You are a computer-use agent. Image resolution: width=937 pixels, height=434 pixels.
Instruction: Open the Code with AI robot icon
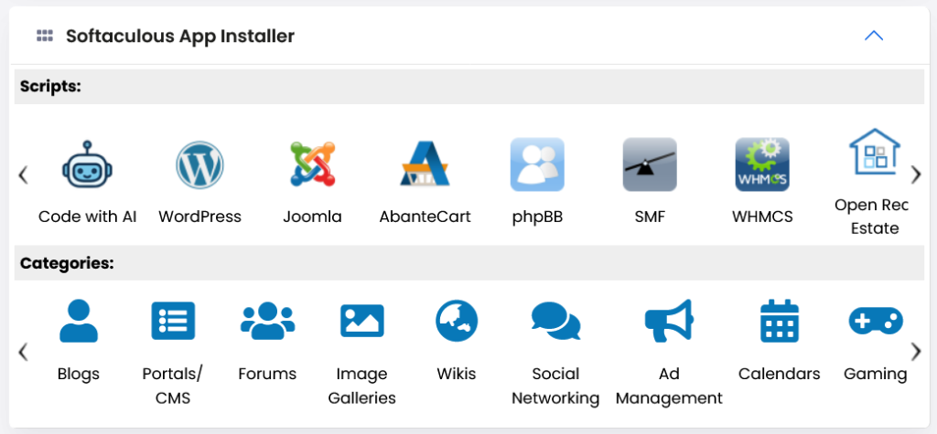(87, 164)
